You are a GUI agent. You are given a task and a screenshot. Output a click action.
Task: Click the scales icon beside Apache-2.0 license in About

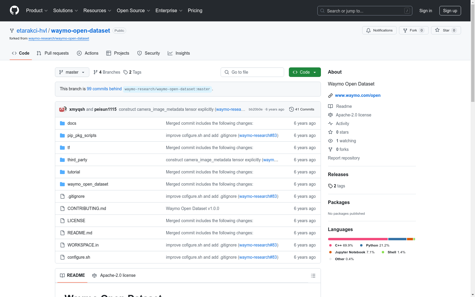(x=330, y=115)
